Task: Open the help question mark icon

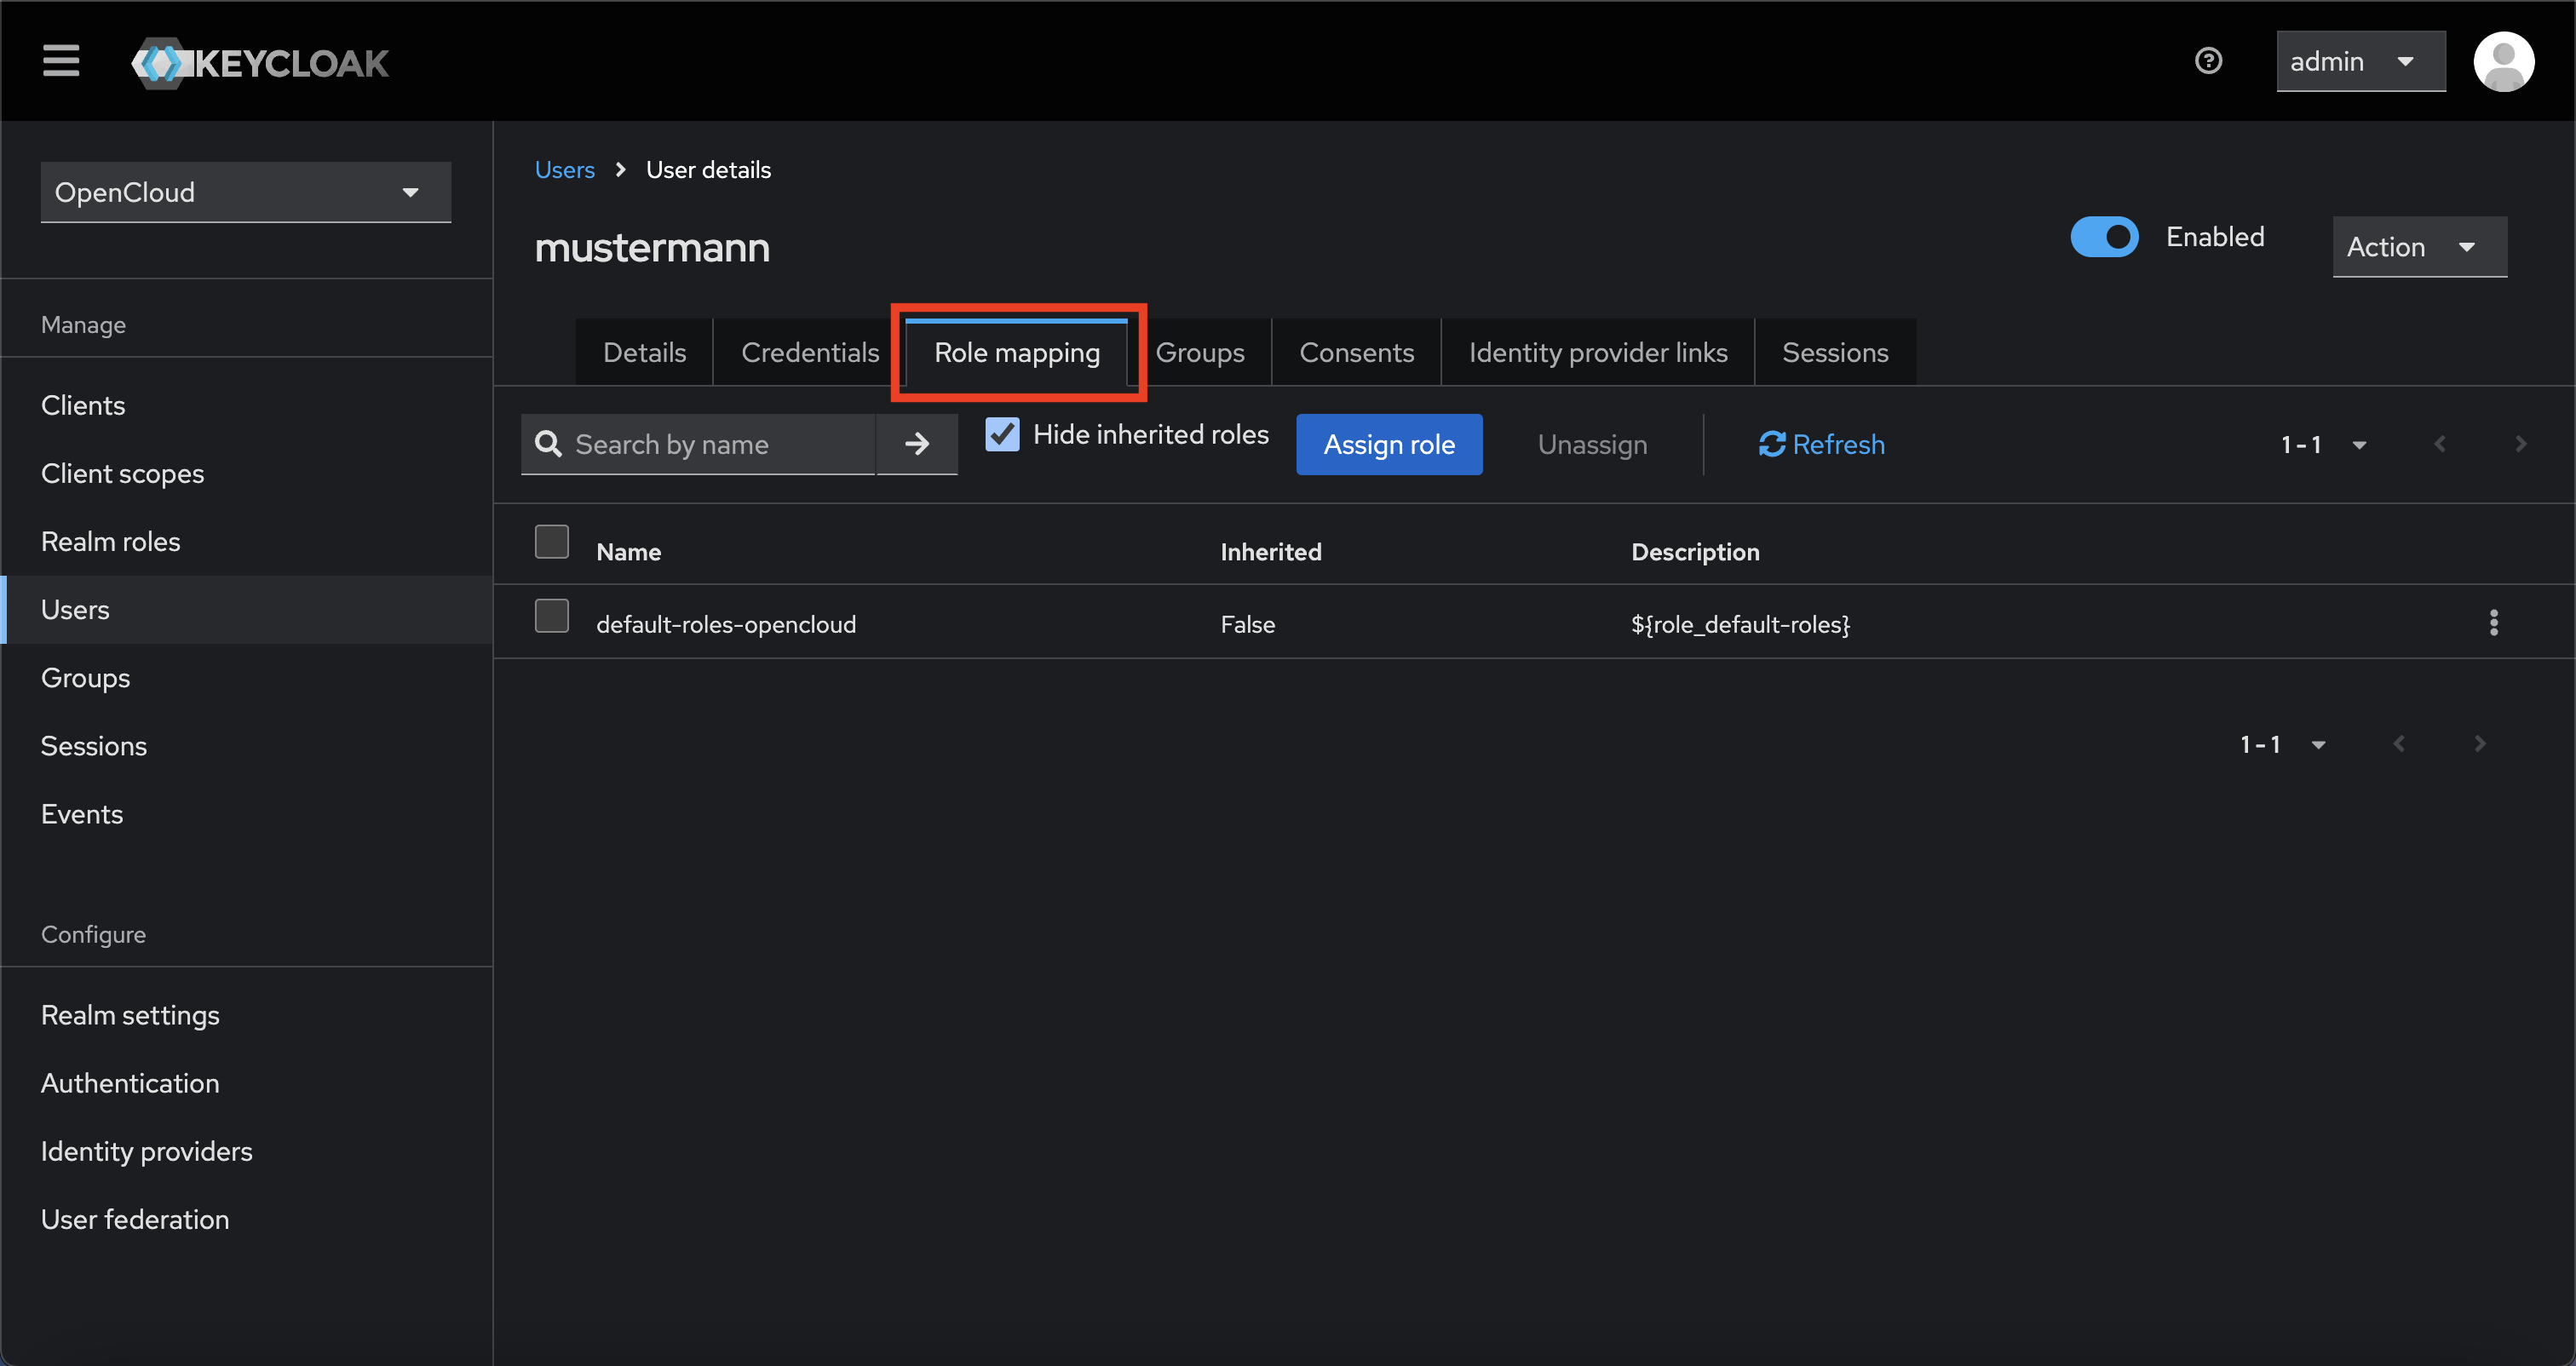Action: 2208,61
